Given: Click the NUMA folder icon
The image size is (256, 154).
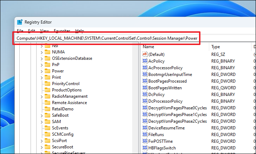Looking at the screenshot, I should (x=47, y=52).
